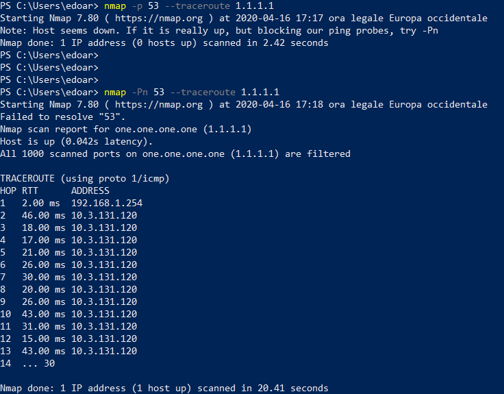Click the 10.3.131.120 address on hop 13
This screenshot has height=394, width=504.
click(x=104, y=351)
